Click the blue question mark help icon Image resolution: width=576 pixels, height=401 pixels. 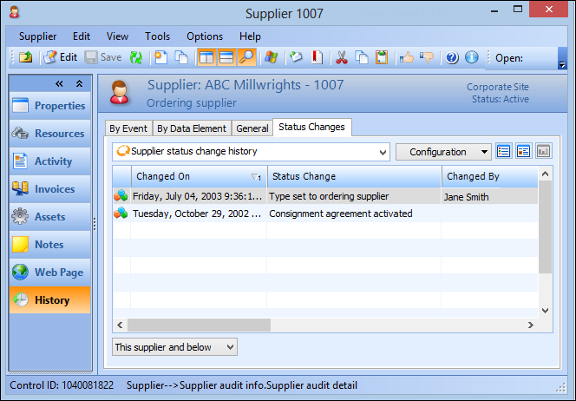point(452,57)
